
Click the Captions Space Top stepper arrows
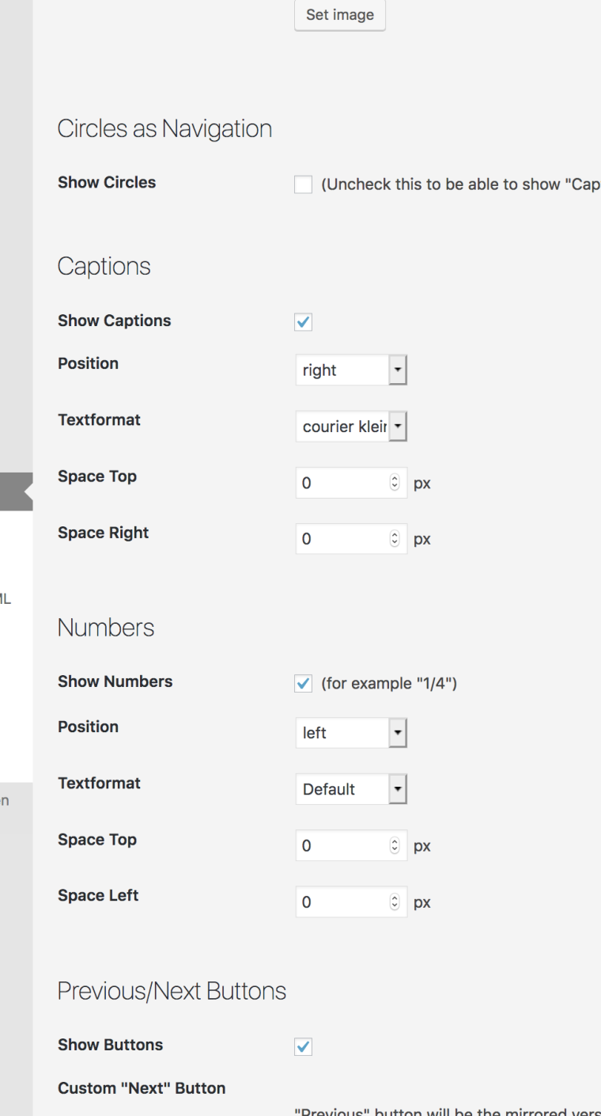point(395,483)
